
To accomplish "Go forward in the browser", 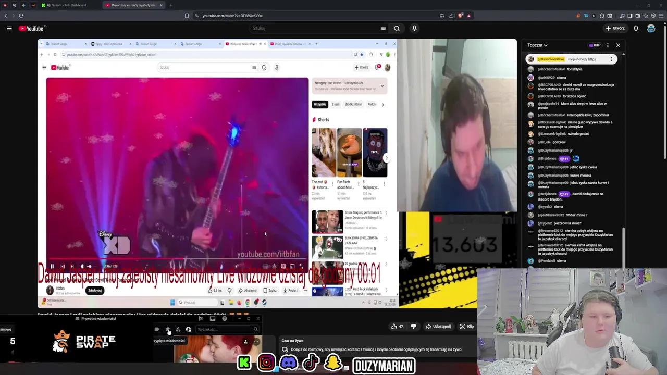I will [14, 16].
